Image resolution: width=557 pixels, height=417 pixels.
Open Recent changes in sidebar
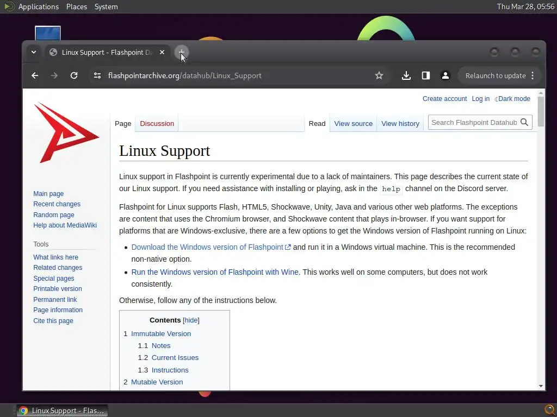coord(57,204)
